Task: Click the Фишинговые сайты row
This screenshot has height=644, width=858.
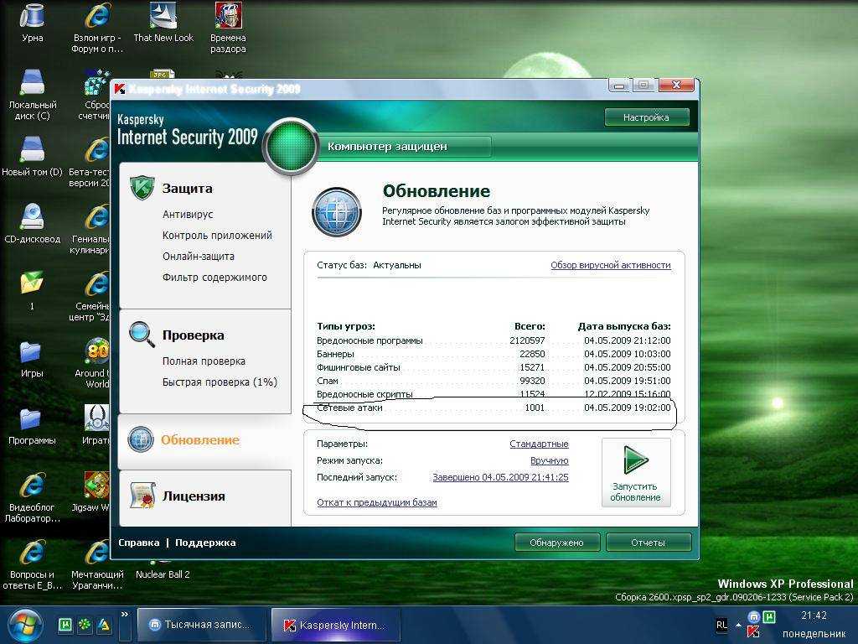Action: tap(494, 367)
